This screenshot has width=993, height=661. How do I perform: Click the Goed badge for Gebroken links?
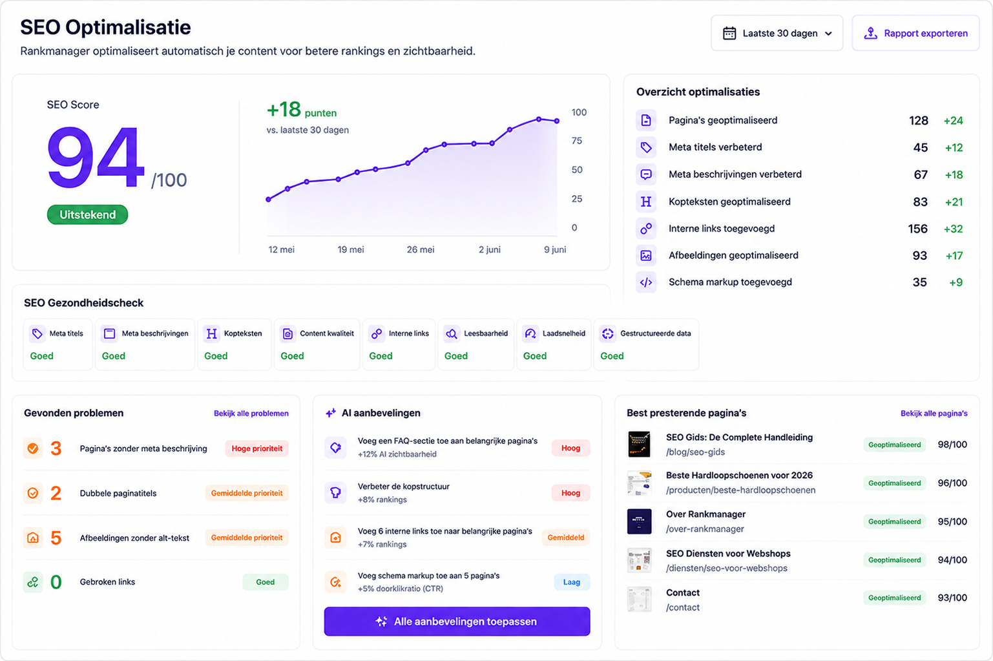(x=266, y=582)
